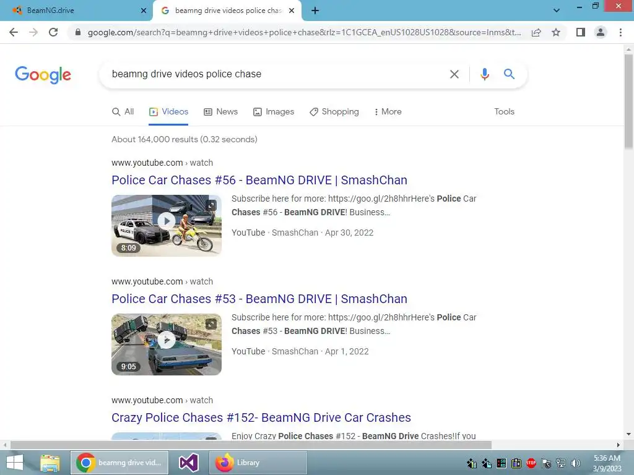Go to Google homepage via logo
Image resolution: width=634 pixels, height=475 pixels.
(43, 75)
